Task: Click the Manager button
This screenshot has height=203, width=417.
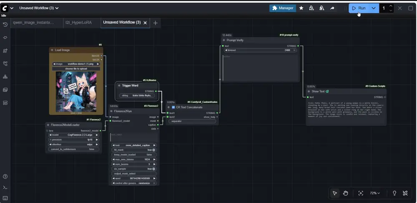Action: (x=283, y=8)
